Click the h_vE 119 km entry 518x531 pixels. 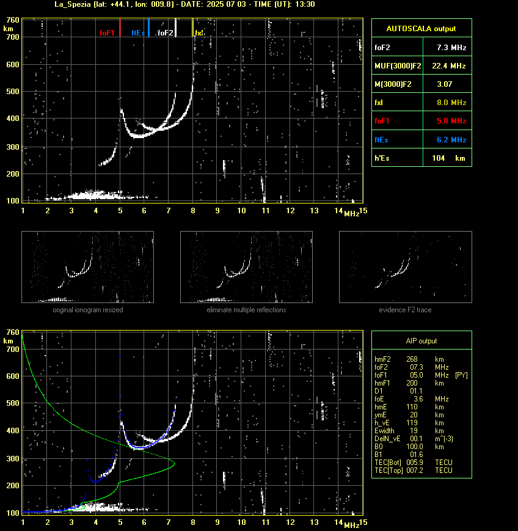409,423
